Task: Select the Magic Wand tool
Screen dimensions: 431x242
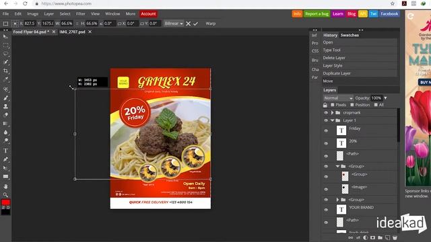Action: [5, 63]
